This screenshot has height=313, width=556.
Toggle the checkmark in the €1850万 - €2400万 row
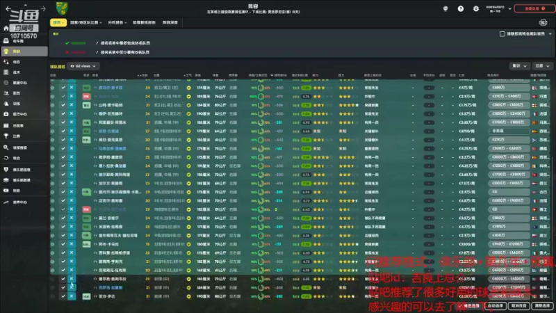[63, 113]
